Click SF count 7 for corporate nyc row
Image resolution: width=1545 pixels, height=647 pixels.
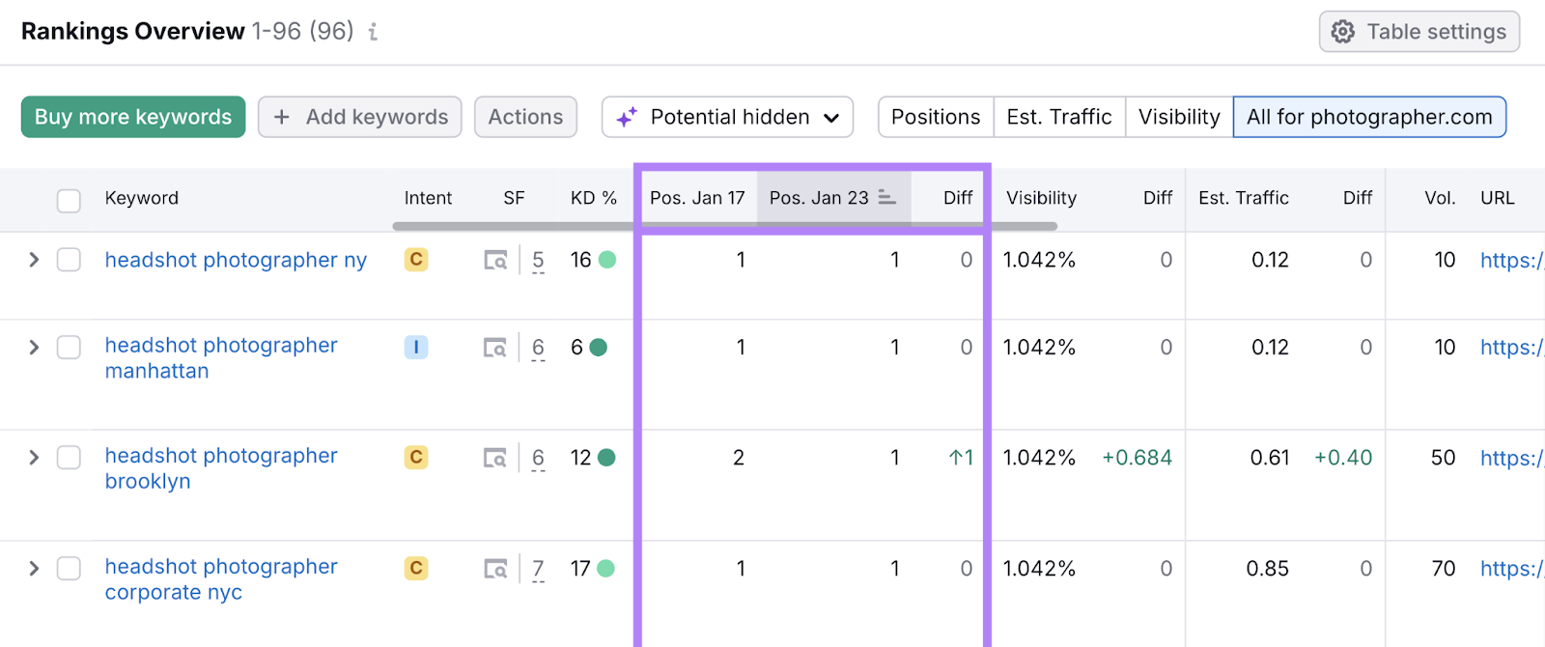point(538,570)
